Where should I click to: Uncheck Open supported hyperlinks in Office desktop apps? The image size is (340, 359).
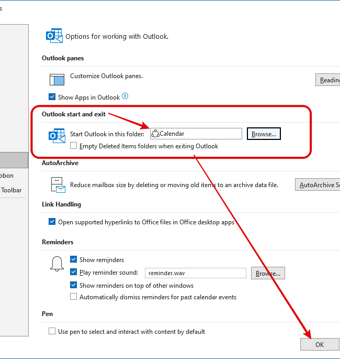coord(52,222)
